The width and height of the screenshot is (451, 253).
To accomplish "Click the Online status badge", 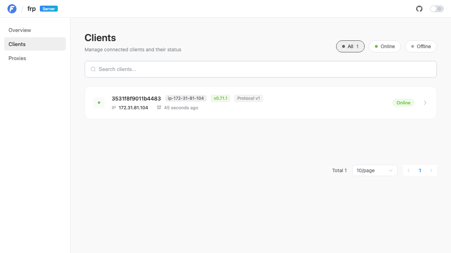I will pyautogui.click(x=403, y=103).
